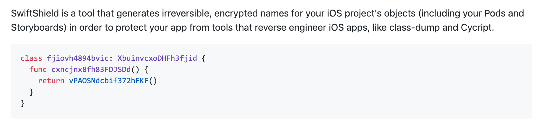Image resolution: width=546 pixels, height=128 pixels.
Task: Click the class's final closing brace
Action: tap(23, 103)
